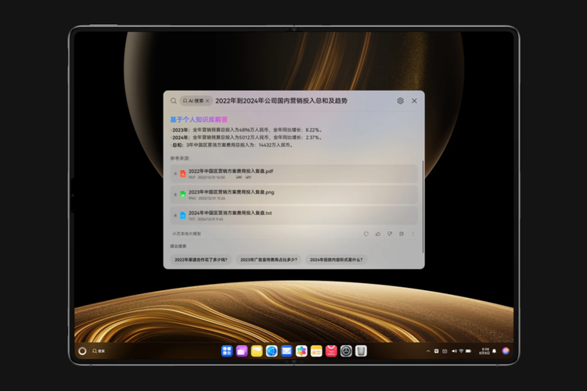Click the query text in the search field
Image resolution: width=587 pixels, height=391 pixels.
point(281,101)
